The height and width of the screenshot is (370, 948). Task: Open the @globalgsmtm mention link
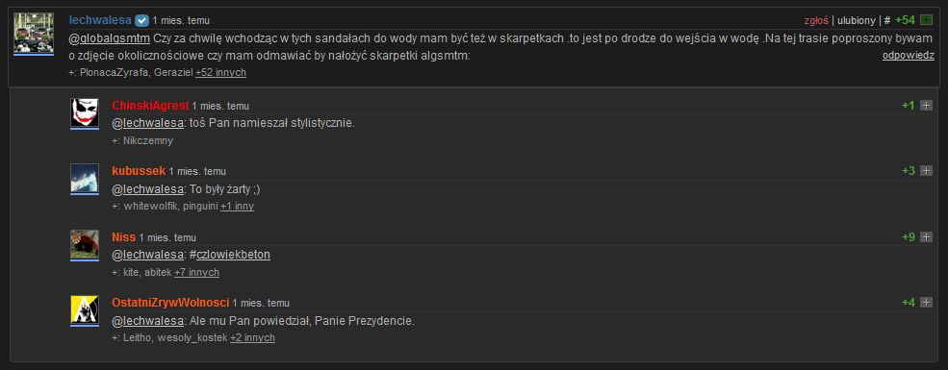coord(110,38)
